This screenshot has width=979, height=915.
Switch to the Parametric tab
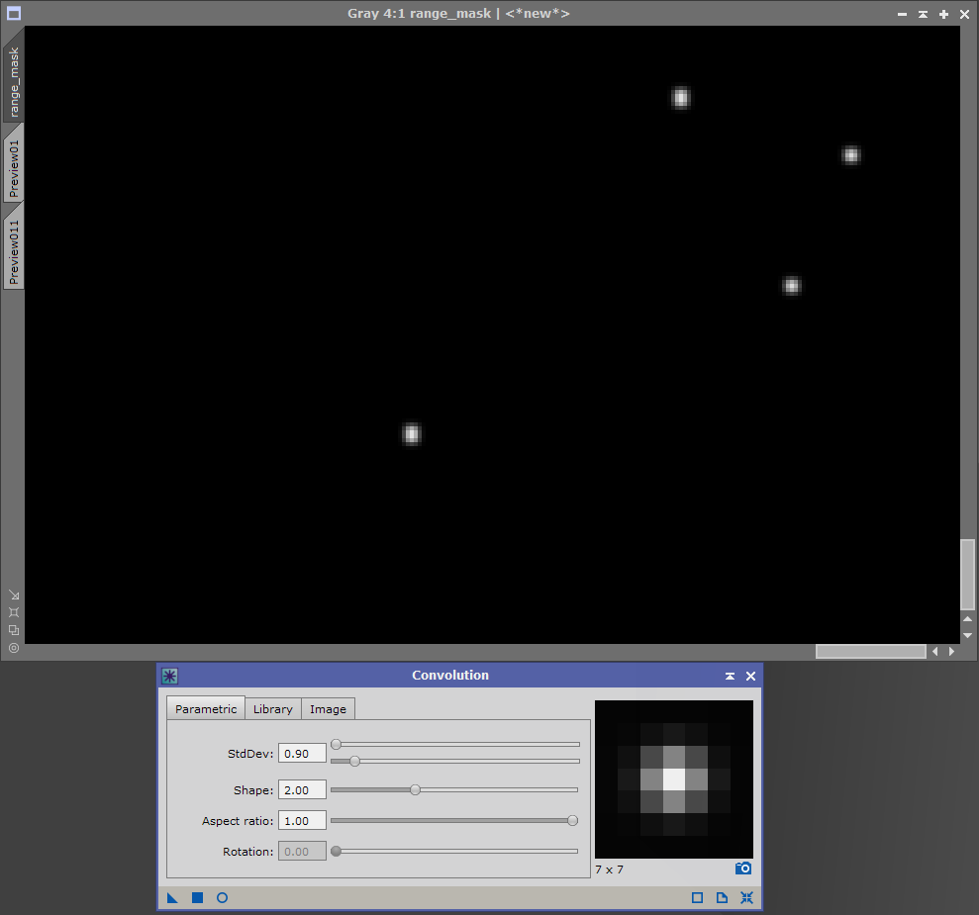click(x=206, y=709)
